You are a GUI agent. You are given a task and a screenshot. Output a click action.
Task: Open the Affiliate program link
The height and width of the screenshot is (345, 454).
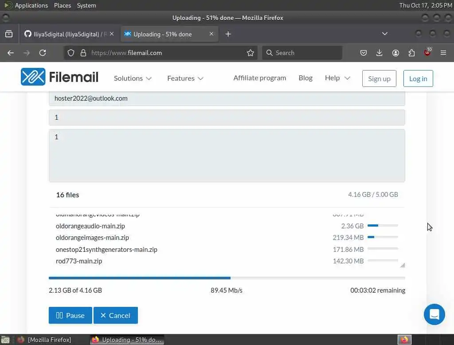[260, 78]
